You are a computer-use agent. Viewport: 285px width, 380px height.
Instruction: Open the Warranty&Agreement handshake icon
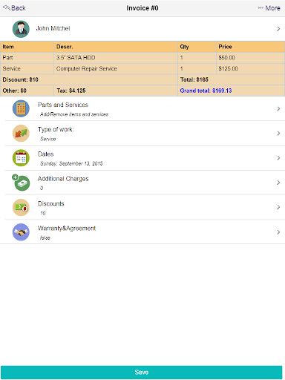(21, 232)
